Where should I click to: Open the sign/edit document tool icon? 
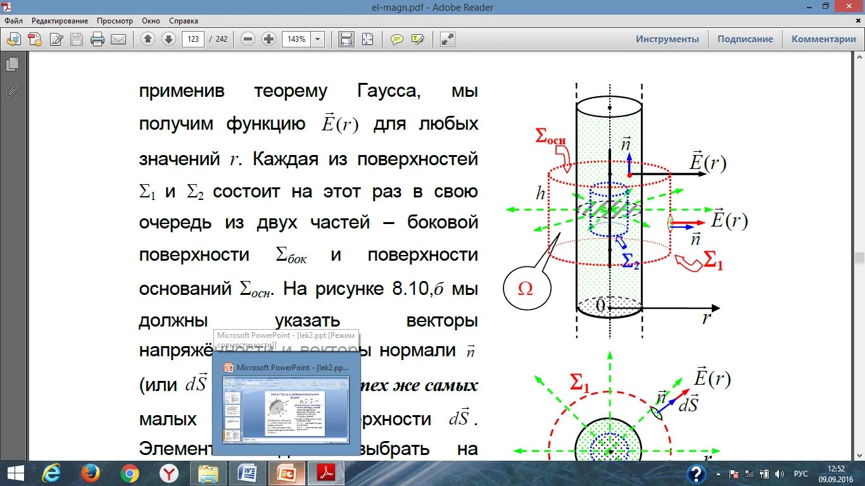[x=56, y=39]
